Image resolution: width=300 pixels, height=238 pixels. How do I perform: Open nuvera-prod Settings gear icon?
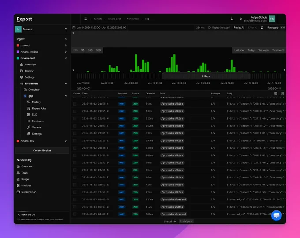(22, 77)
